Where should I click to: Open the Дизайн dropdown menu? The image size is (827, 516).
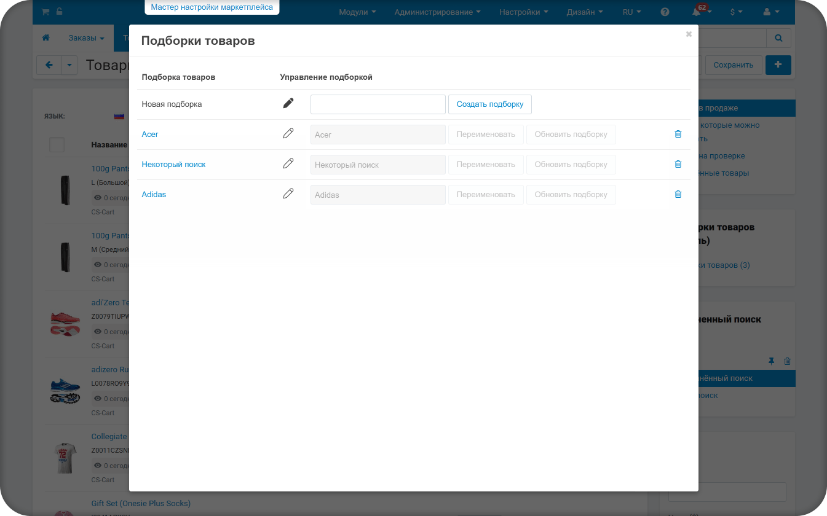tap(584, 12)
